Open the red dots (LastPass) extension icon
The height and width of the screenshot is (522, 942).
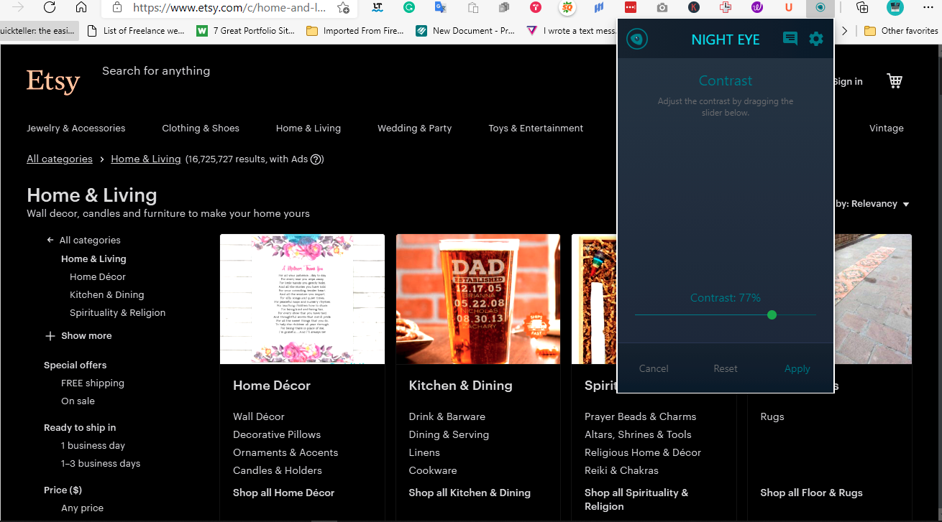tap(631, 8)
